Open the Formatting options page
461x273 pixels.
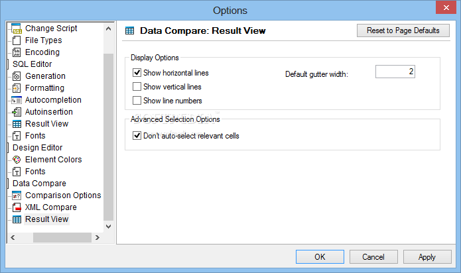pos(44,88)
